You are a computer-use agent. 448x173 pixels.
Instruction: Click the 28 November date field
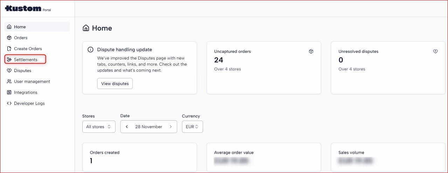point(149,127)
